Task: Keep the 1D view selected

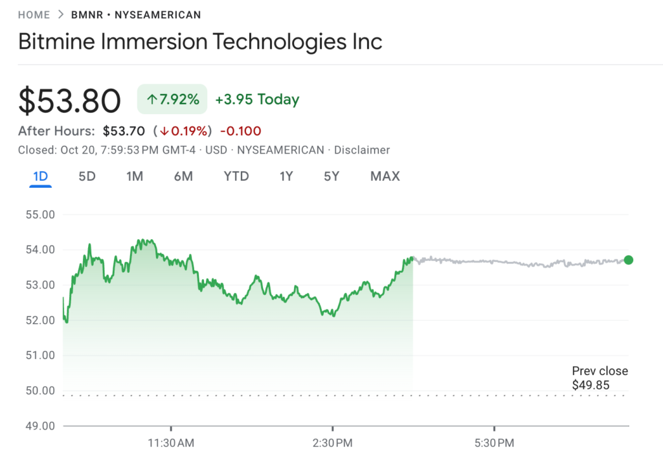Action: tap(40, 176)
